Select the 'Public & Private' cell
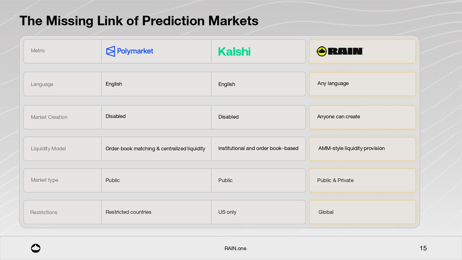462x260 pixels. coord(335,181)
